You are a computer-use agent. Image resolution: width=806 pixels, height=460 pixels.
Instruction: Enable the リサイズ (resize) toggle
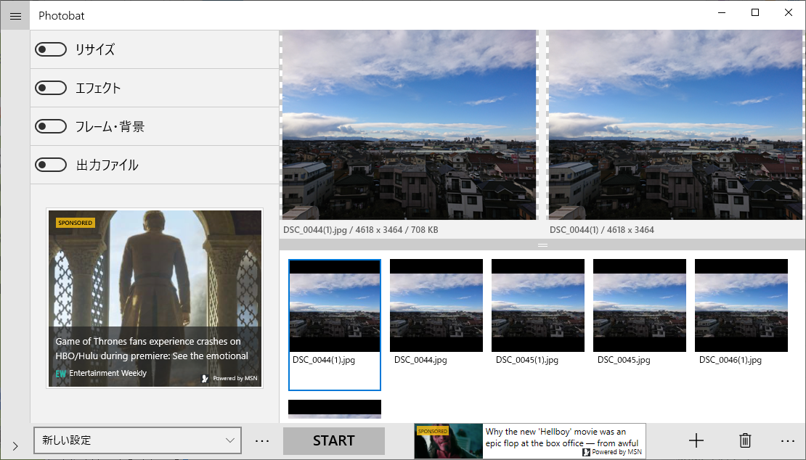tap(50, 49)
